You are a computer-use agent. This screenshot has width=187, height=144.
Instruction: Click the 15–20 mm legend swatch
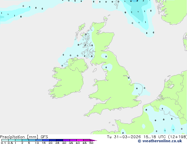[x=46, y=140]
